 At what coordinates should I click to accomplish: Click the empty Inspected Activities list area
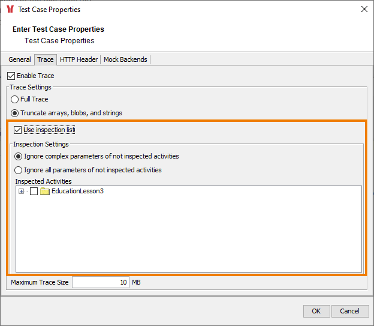(x=188, y=240)
